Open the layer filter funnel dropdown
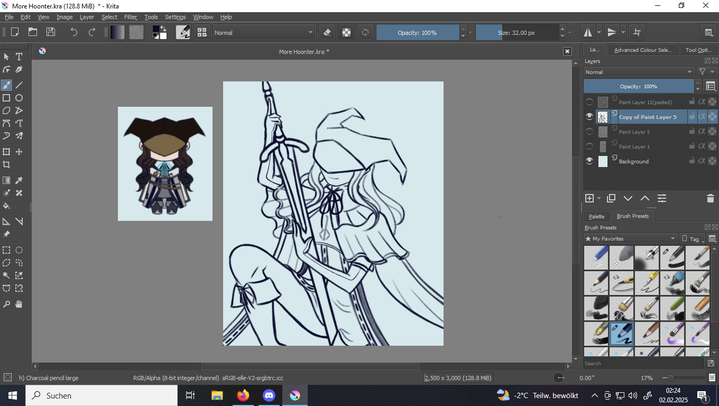 coord(706,72)
